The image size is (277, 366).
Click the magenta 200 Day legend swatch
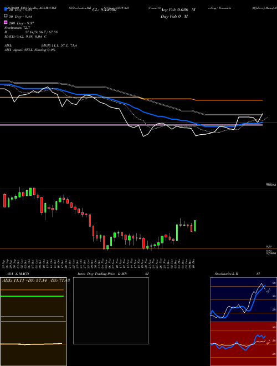coord(6,22)
